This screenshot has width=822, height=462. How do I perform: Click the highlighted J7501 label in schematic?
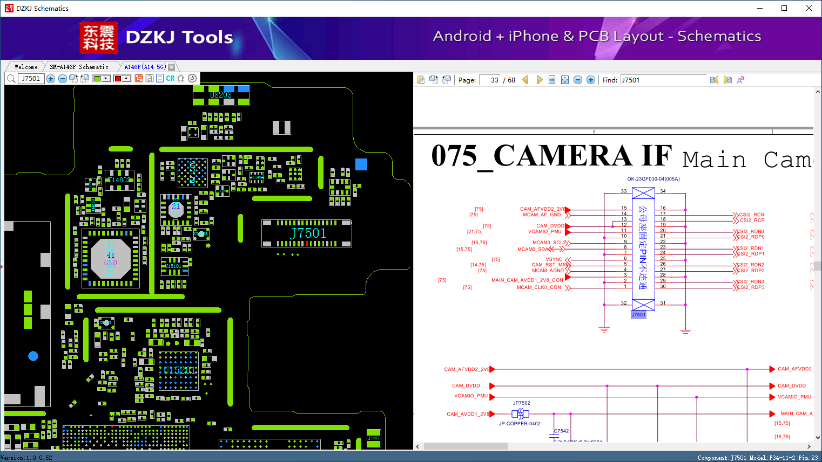[x=638, y=315]
